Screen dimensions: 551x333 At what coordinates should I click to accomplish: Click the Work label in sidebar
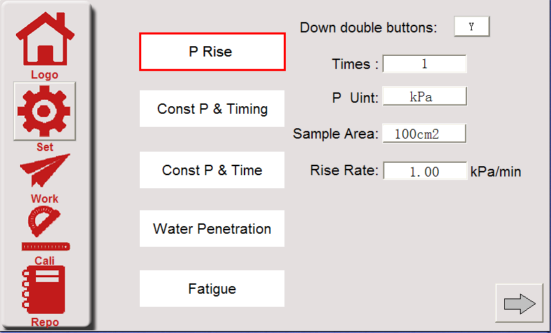[x=45, y=199]
